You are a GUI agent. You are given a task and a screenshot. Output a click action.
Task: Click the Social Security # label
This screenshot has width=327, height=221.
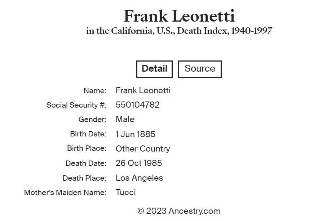(76, 105)
